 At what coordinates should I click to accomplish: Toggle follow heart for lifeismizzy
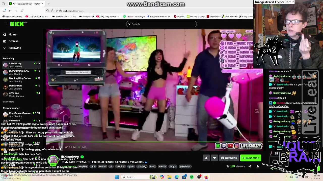tap(214, 158)
